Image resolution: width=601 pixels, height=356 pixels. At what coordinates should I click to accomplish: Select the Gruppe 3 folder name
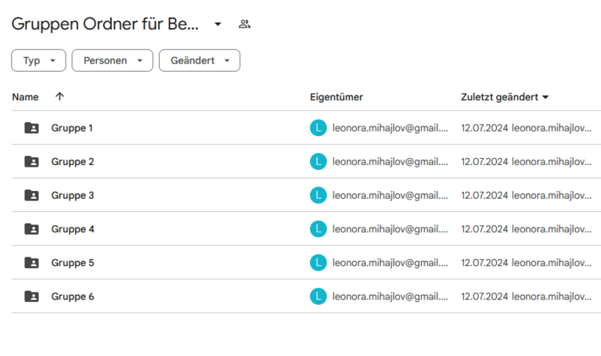[73, 196]
